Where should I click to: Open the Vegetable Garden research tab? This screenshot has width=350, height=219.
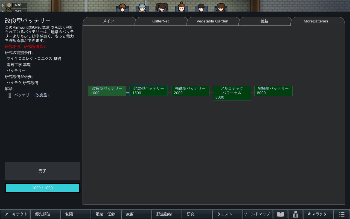pyautogui.click(x=212, y=21)
